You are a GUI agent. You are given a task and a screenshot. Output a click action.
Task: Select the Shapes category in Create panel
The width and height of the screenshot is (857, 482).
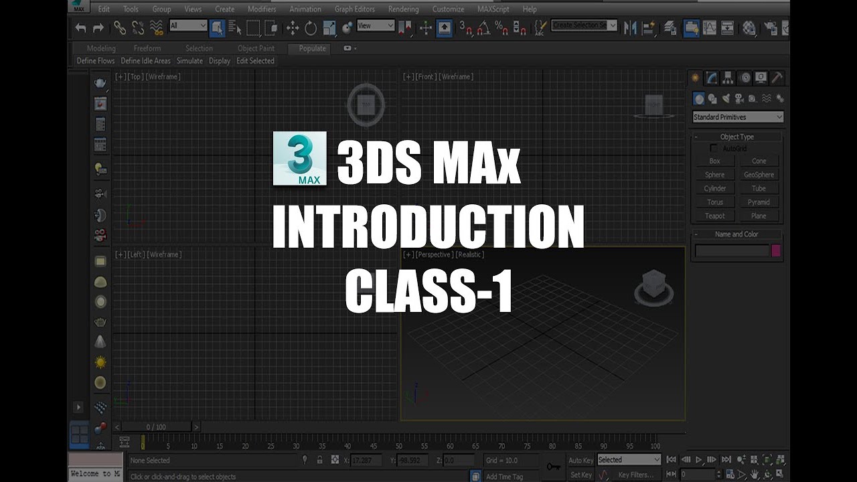tap(712, 98)
